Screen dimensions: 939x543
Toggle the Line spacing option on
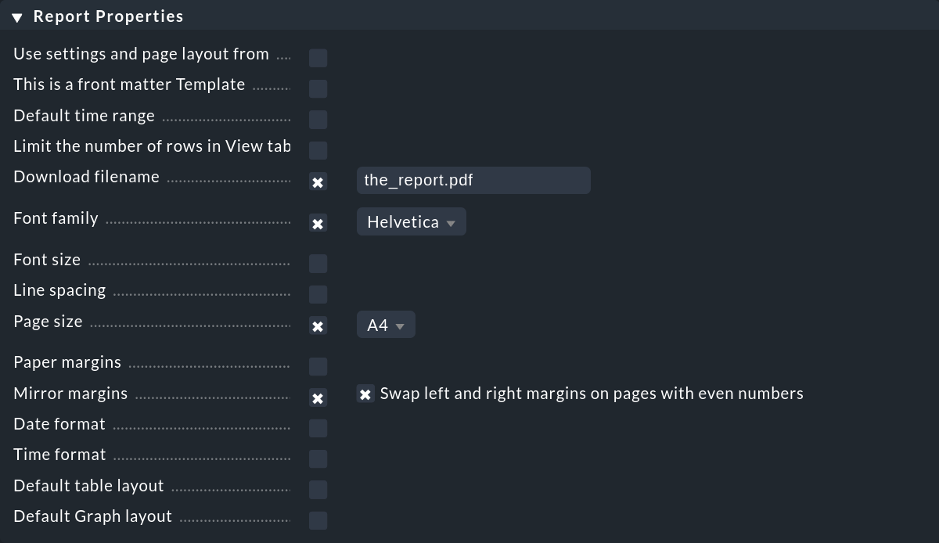(x=318, y=294)
